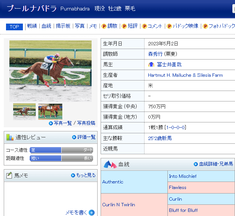
Task: Click arrow icon beside 血統詳細・兄弟馬
Action: 196,164
